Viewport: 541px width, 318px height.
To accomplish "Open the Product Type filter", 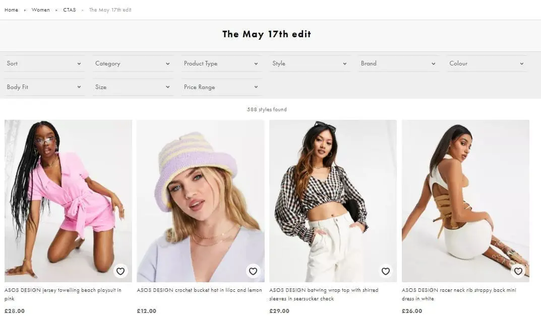I will tap(221, 63).
